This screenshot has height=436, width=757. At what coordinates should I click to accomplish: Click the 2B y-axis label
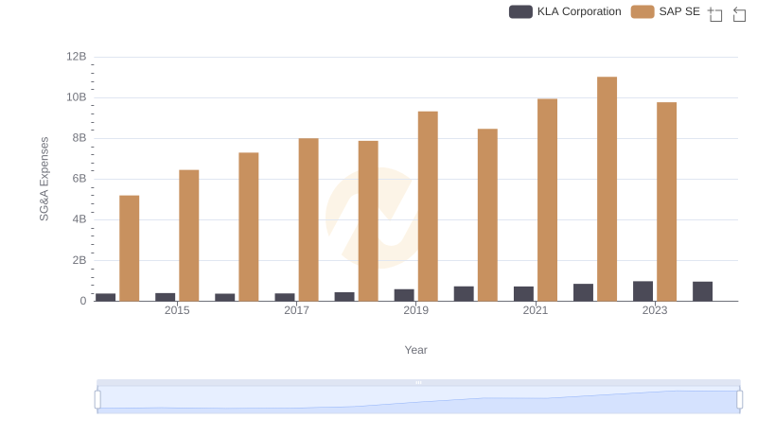pos(79,260)
